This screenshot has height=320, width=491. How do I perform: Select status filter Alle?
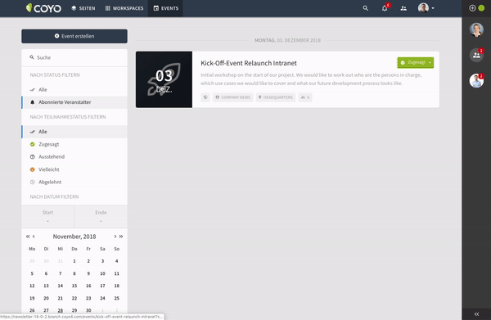click(x=74, y=89)
